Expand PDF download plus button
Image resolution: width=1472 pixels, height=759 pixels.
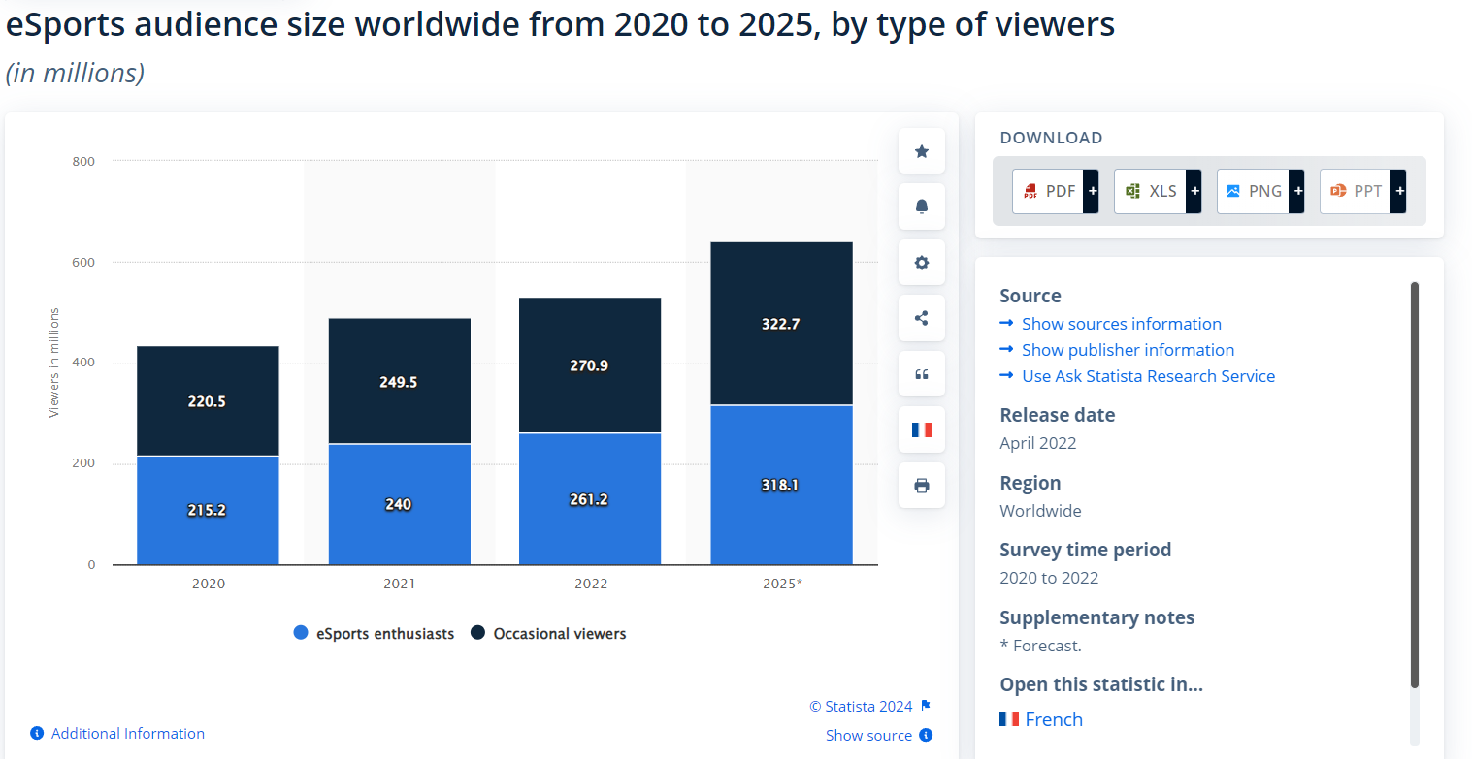click(1092, 191)
